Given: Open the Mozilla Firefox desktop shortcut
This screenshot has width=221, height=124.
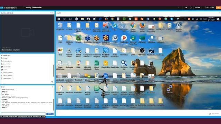Looking at the screenshot, I should pos(142,27).
